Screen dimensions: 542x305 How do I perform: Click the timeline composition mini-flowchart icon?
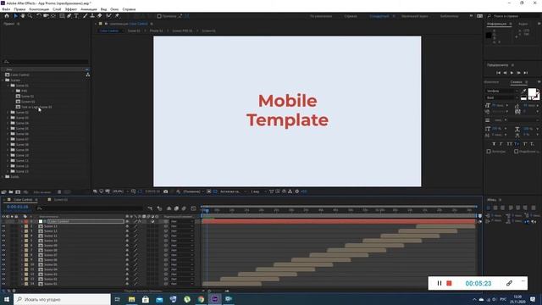point(150,208)
